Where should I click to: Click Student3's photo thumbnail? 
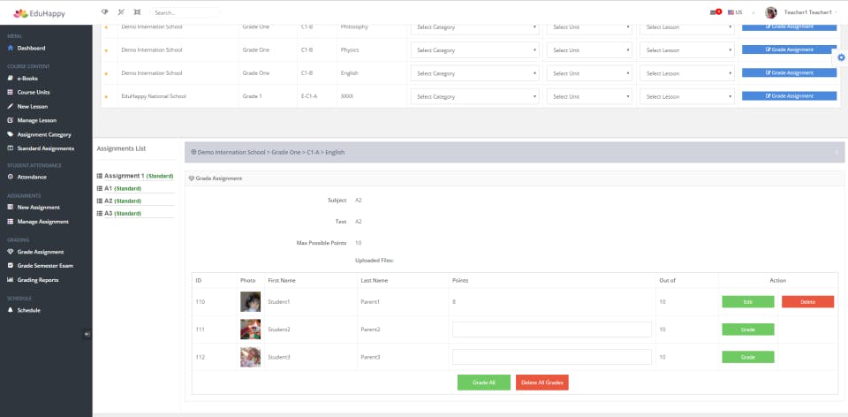(250, 357)
